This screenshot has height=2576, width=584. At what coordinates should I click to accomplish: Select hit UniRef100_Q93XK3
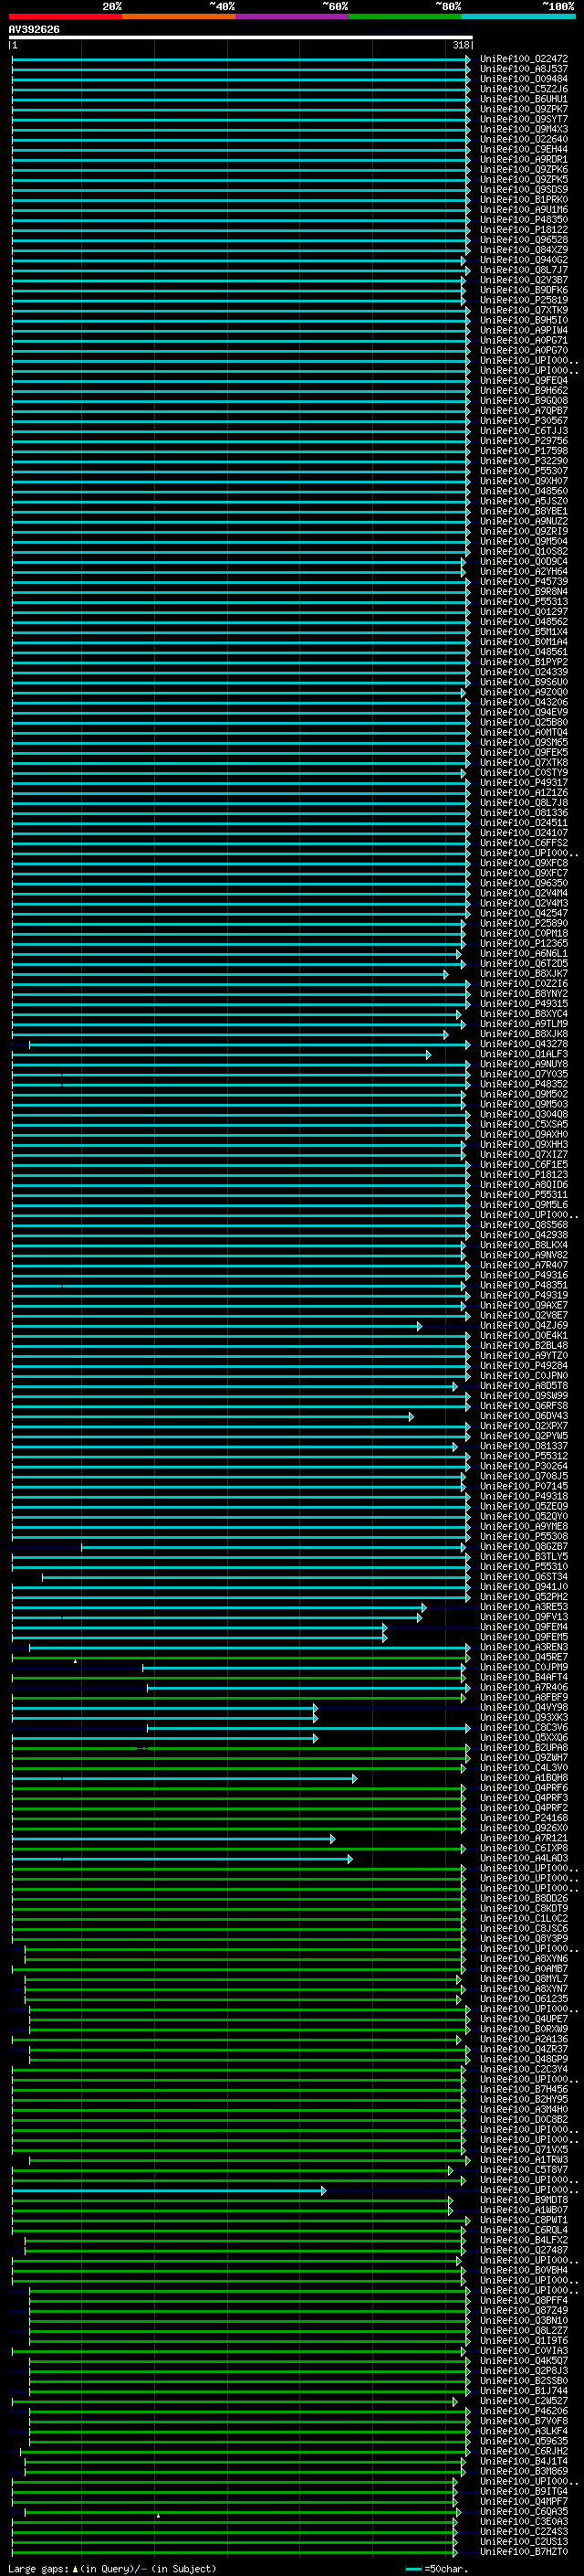click(x=523, y=1718)
